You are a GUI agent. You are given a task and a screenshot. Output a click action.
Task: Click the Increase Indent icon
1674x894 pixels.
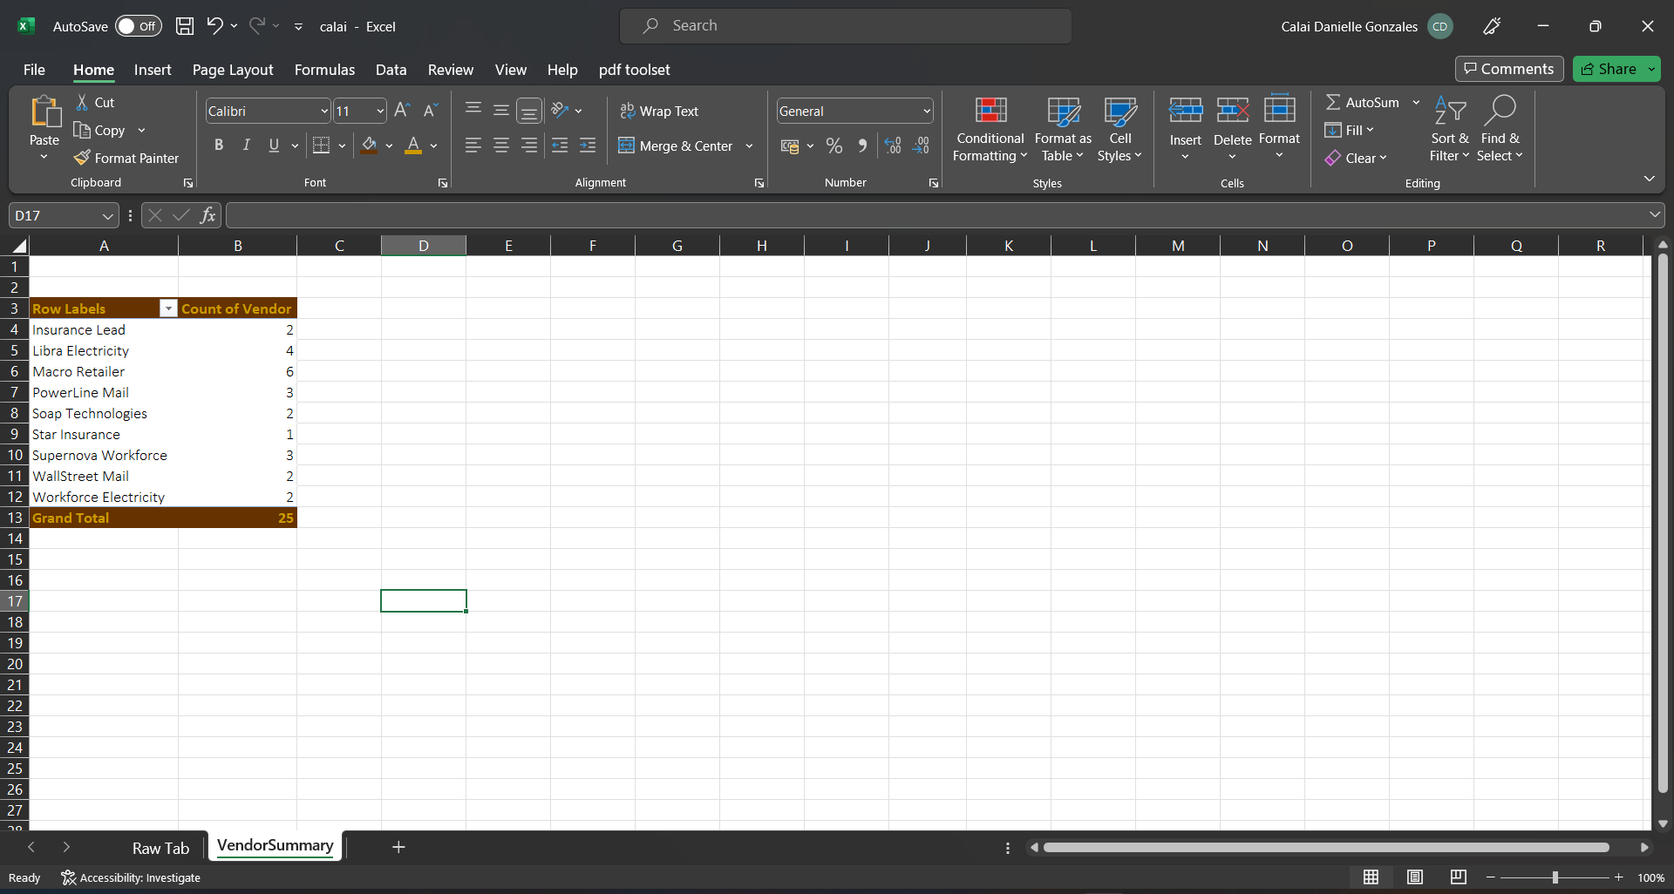click(x=588, y=146)
